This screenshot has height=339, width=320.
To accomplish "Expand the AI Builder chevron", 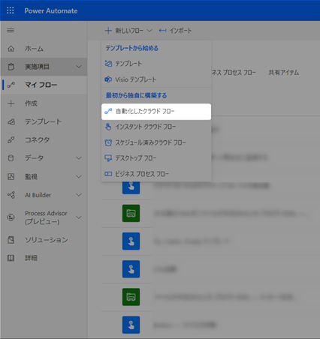I will (79, 195).
